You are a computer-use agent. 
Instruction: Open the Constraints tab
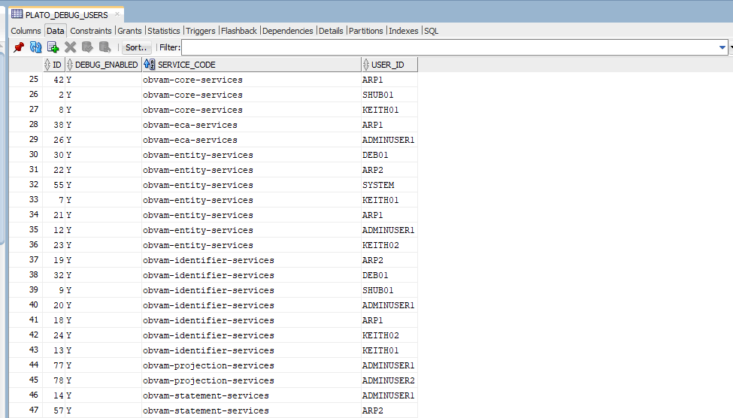(91, 31)
